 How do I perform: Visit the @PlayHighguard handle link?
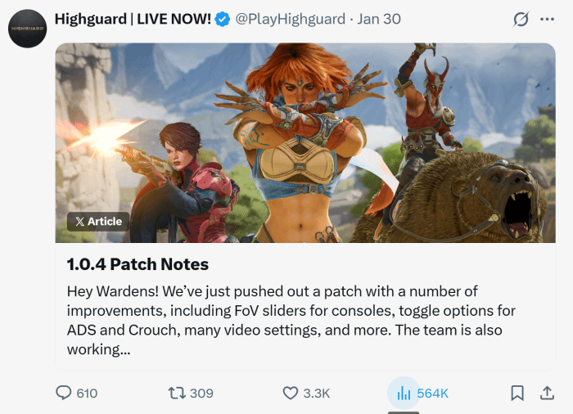(290, 19)
